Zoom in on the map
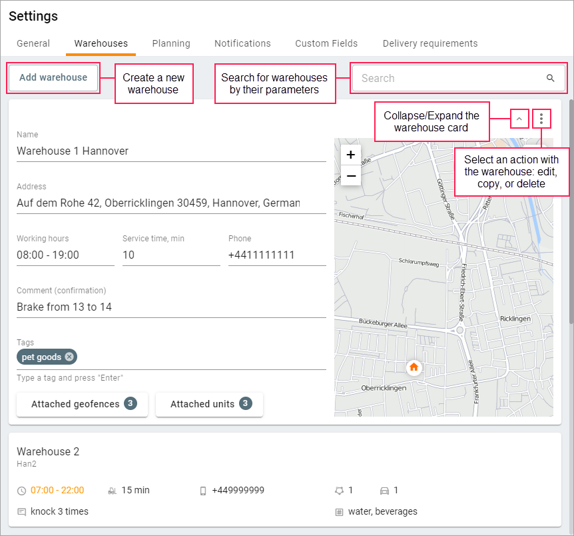Viewport: 574px width, 536px height. pos(351,155)
